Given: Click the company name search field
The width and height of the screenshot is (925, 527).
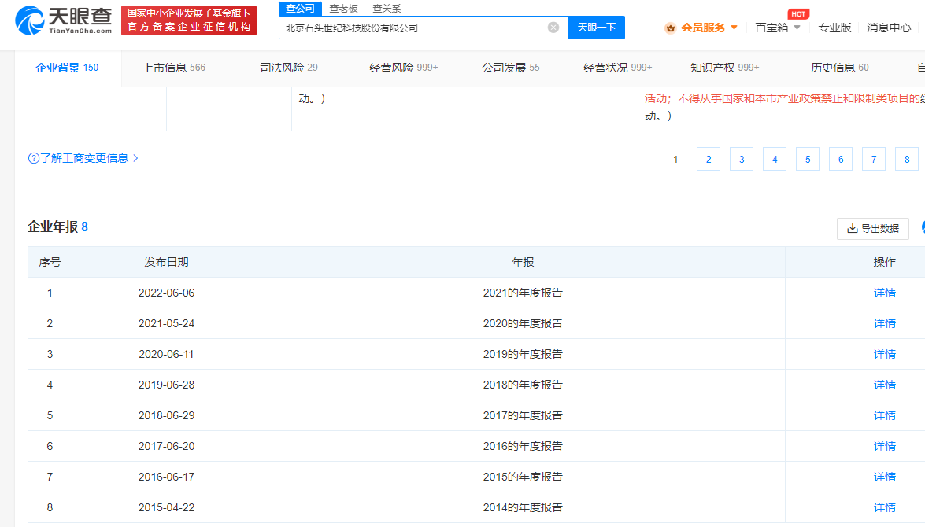Looking at the screenshot, I should coord(413,28).
